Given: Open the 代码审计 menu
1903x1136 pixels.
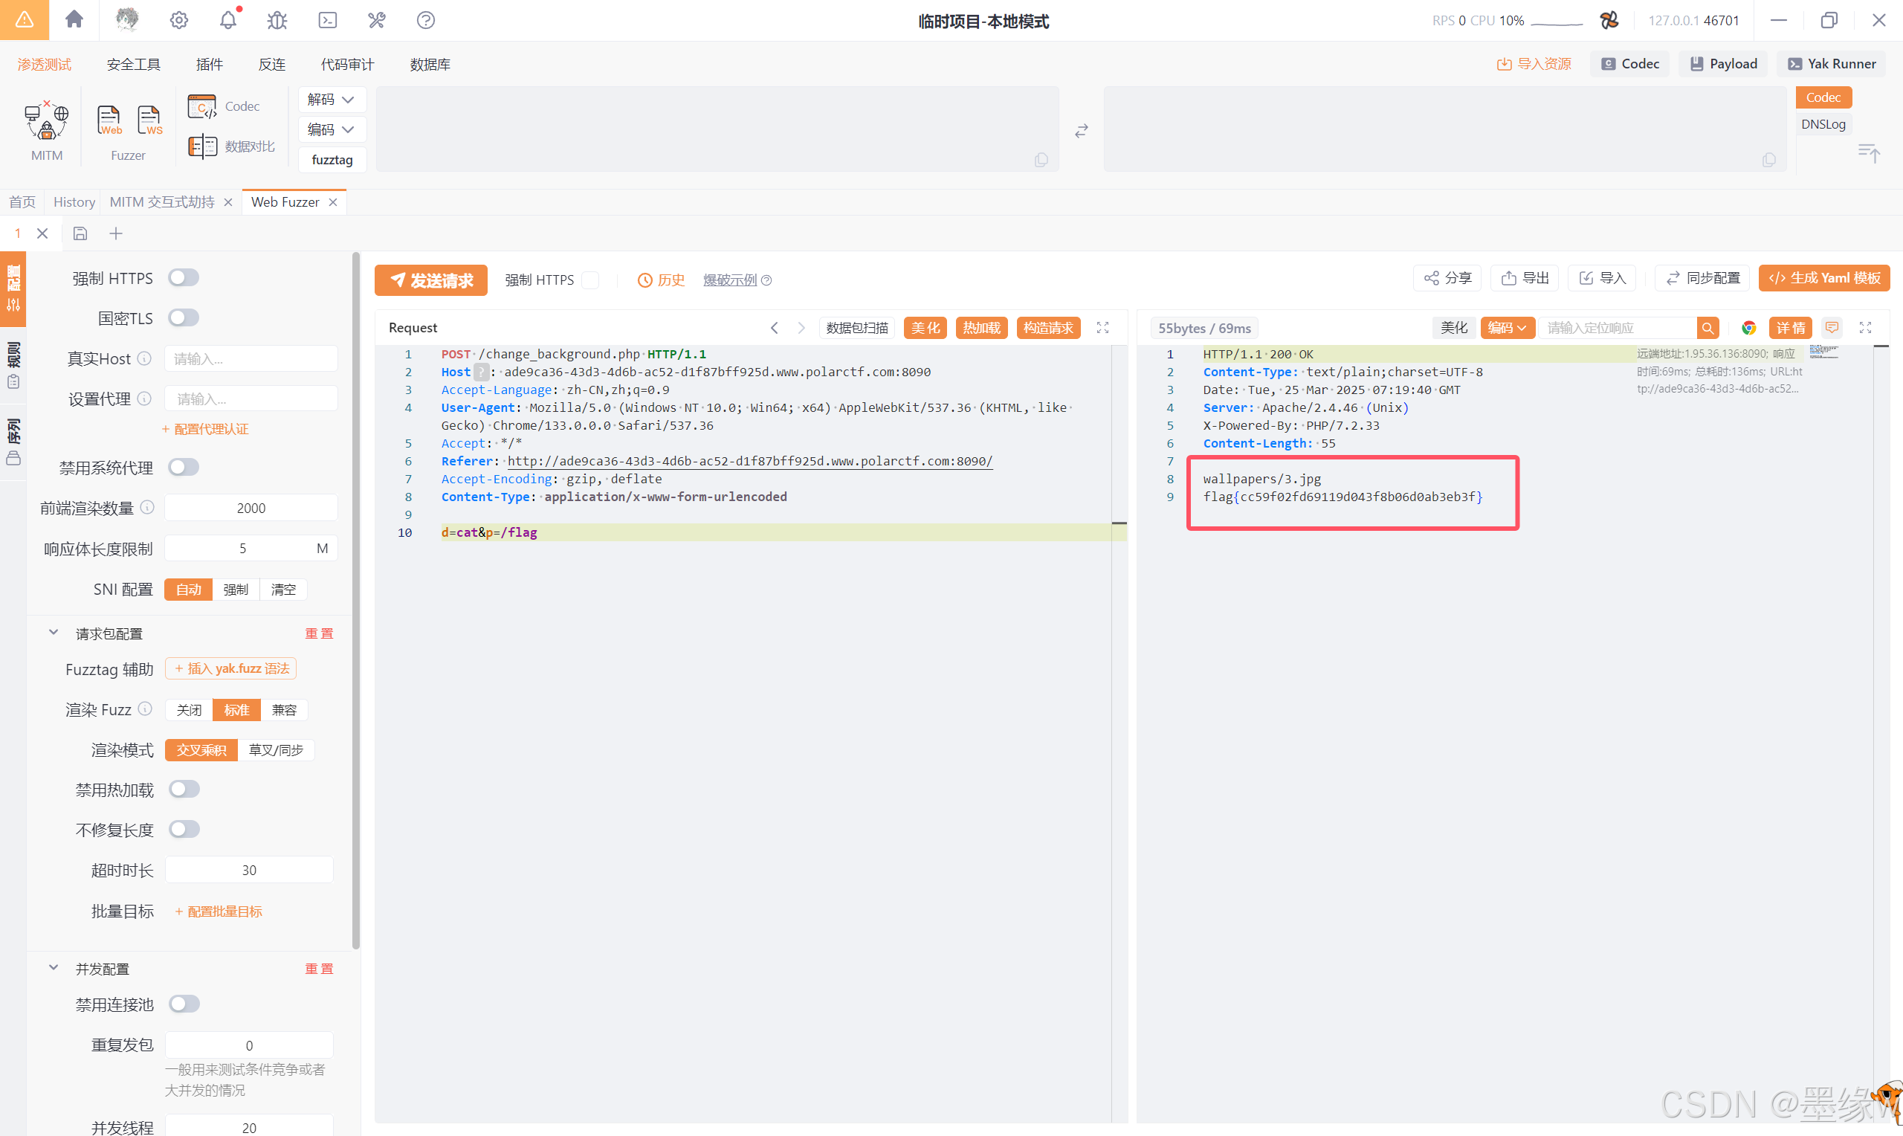Looking at the screenshot, I should pos(346,64).
